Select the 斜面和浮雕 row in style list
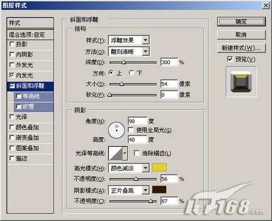This screenshot has height=221, width=272. pyautogui.click(x=30, y=86)
